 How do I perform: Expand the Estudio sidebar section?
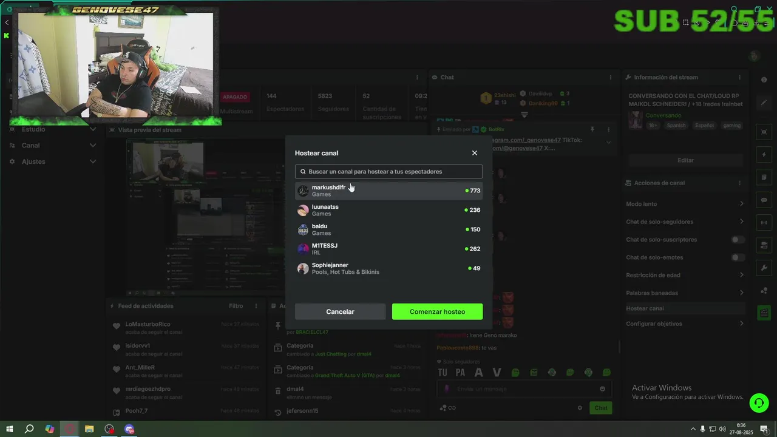pos(93,129)
